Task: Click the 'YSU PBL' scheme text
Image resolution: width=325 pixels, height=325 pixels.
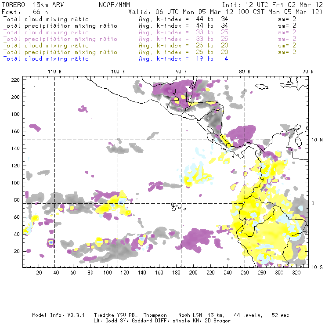Action: [127, 315]
